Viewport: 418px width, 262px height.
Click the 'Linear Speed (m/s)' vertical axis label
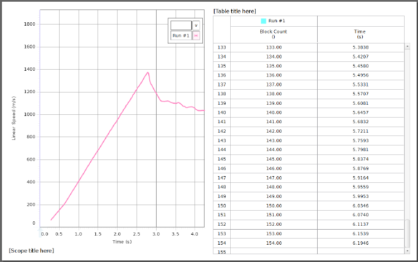click(13, 118)
